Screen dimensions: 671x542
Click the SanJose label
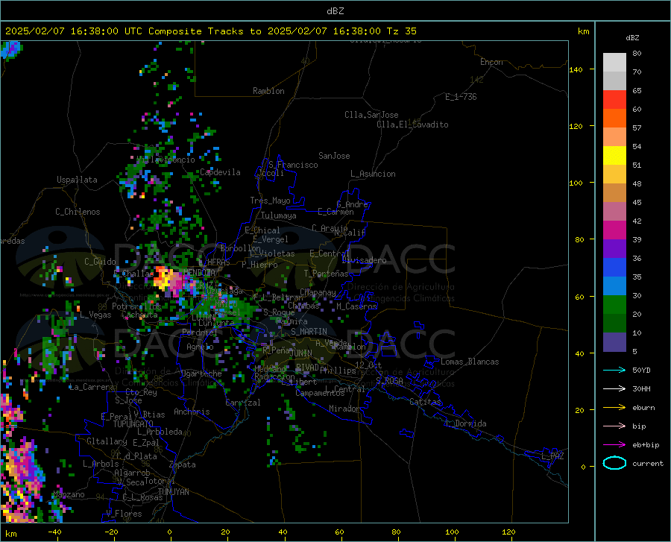[x=334, y=156]
